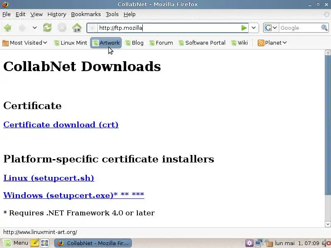The width and height of the screenshot is (331, 248).
Task: Open the Artwork bookmark
Action: pos(106,43)
